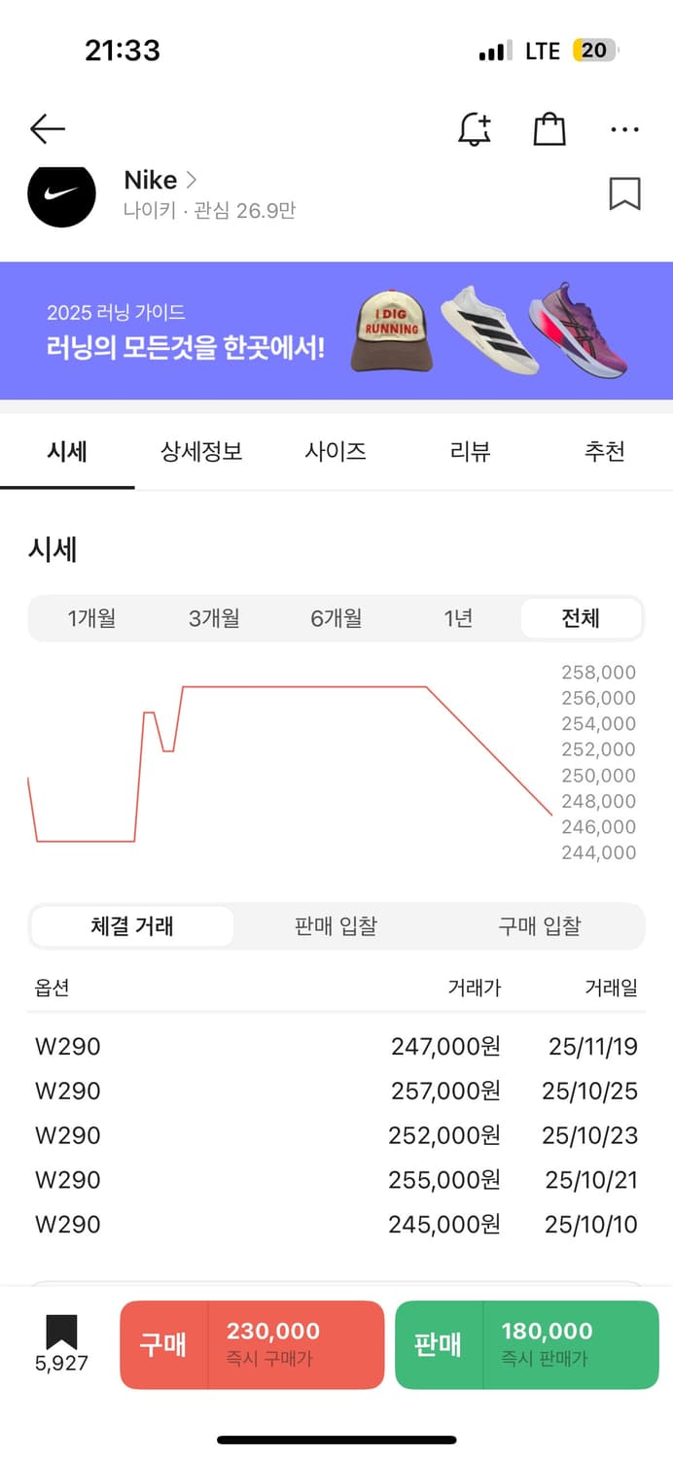Open the shopping bag icon

[549, 128]
